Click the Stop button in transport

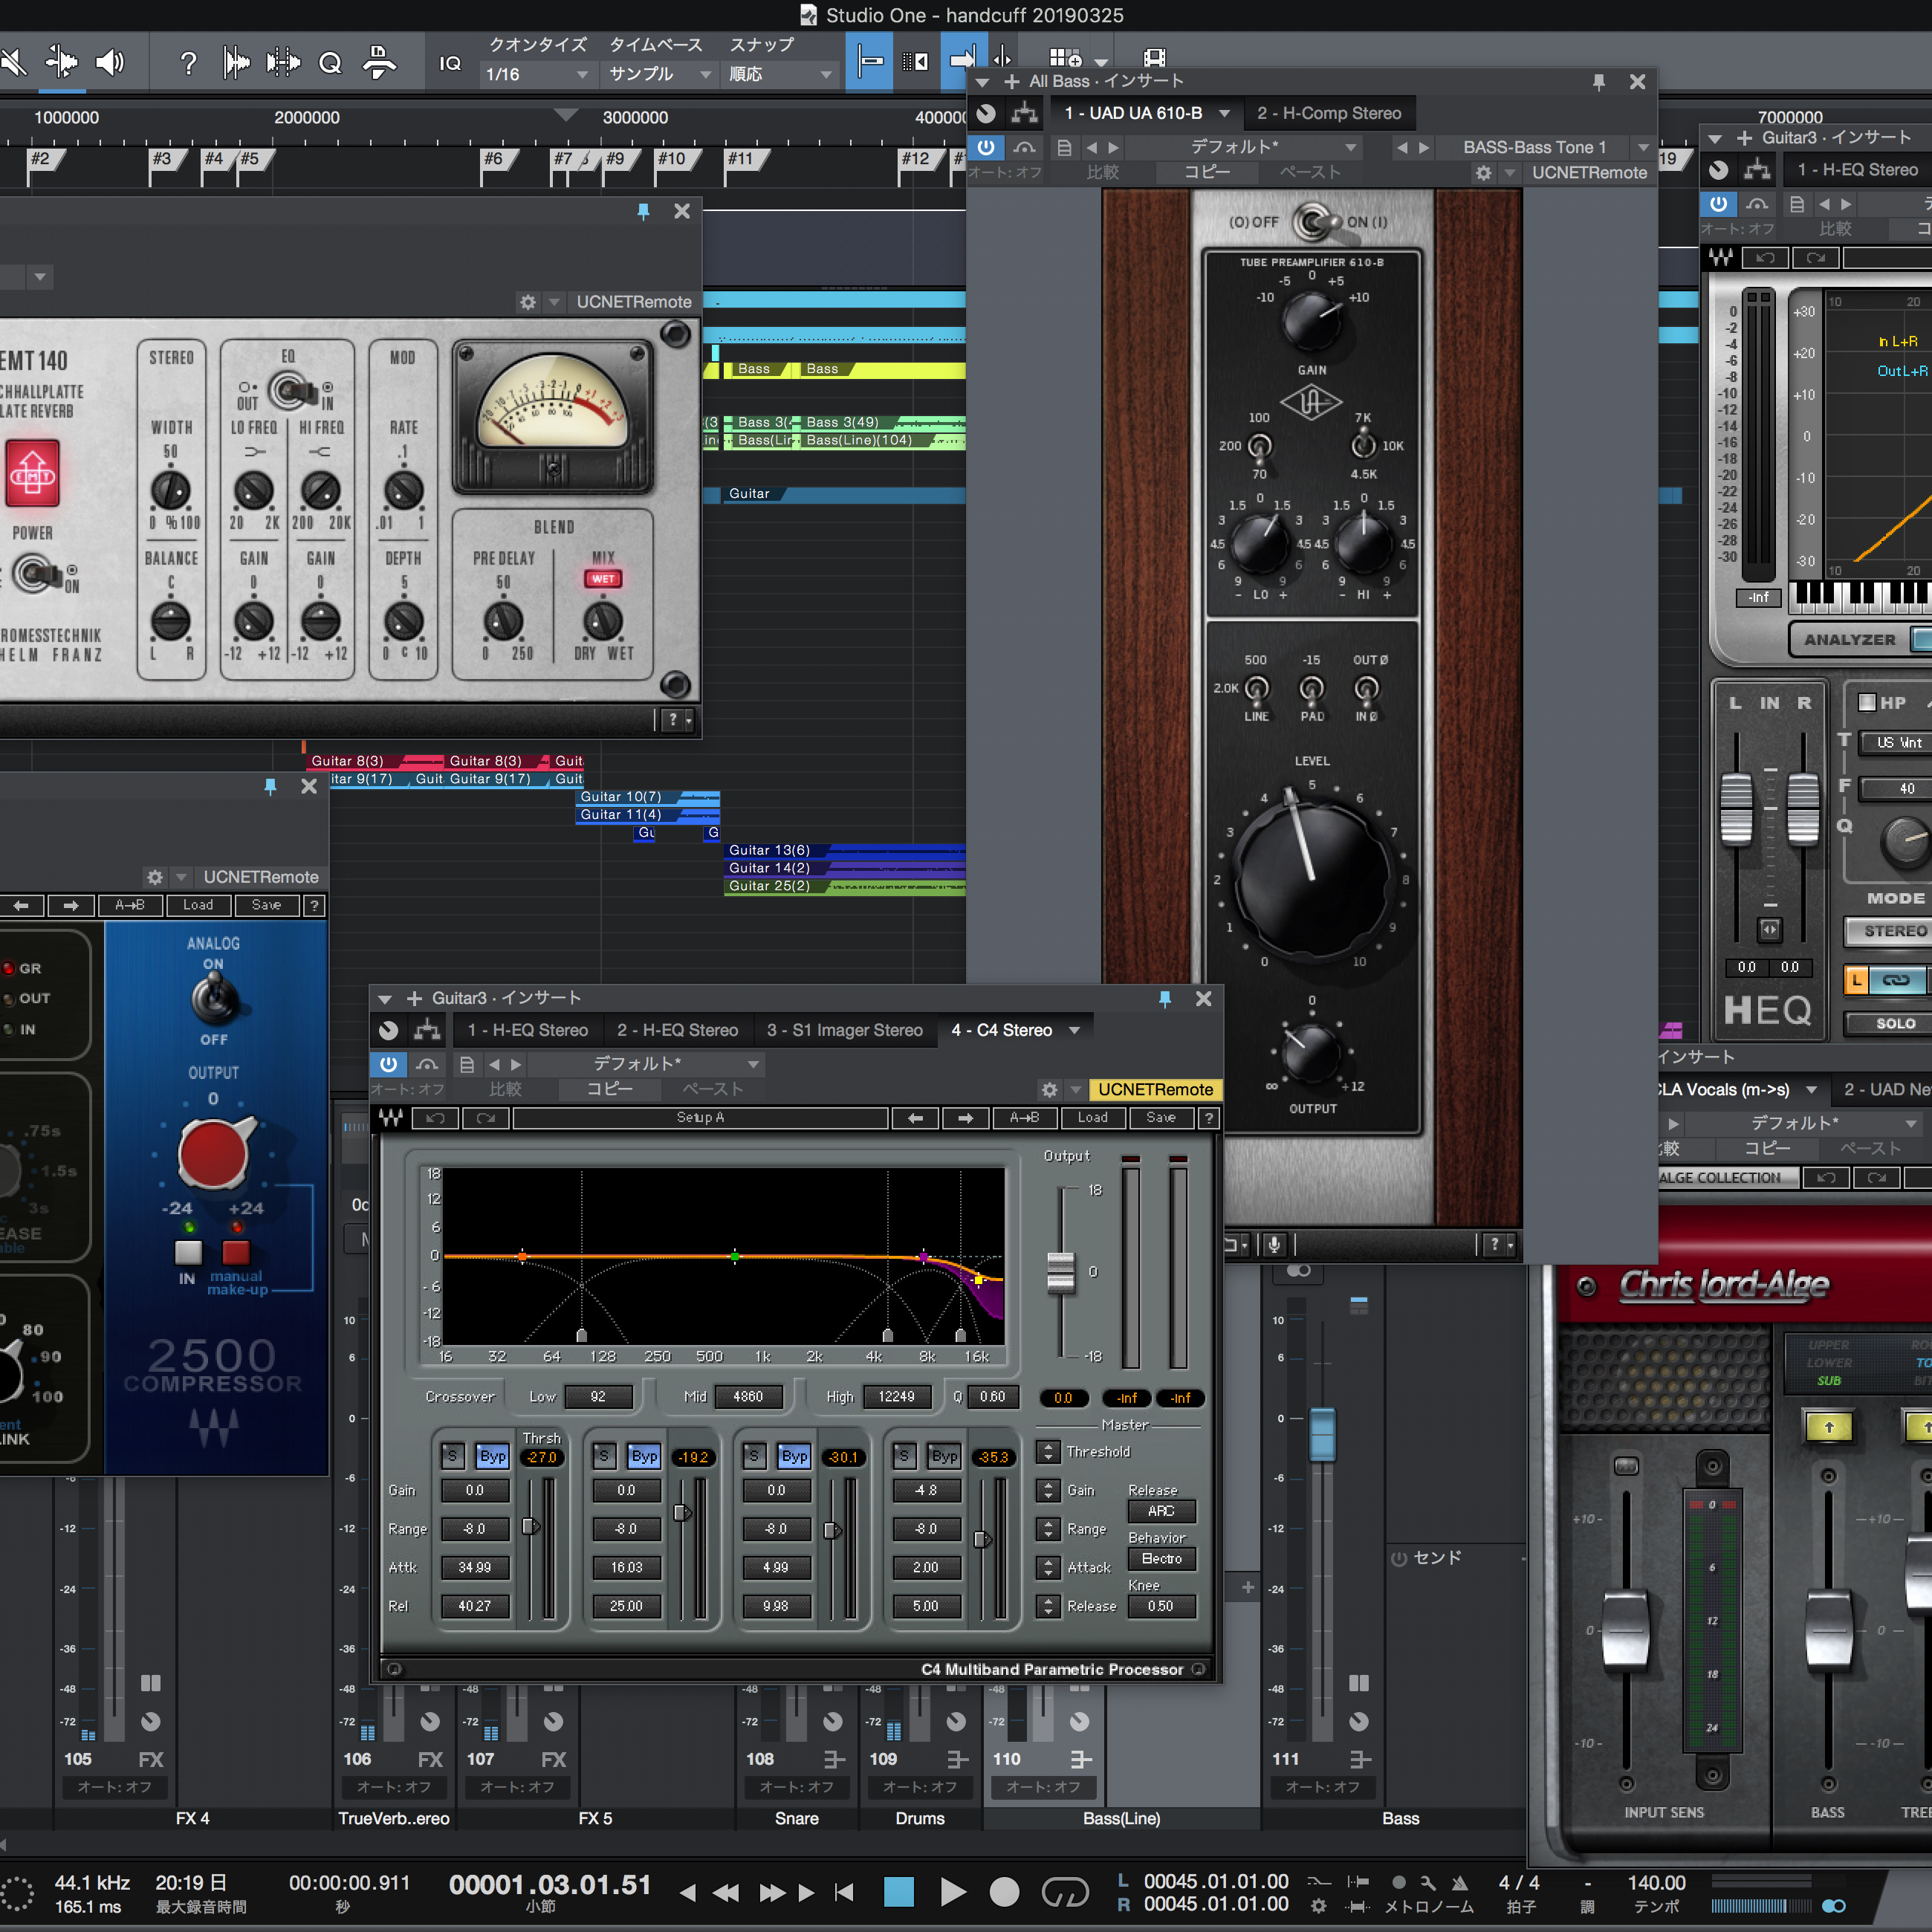[899, 1892]
